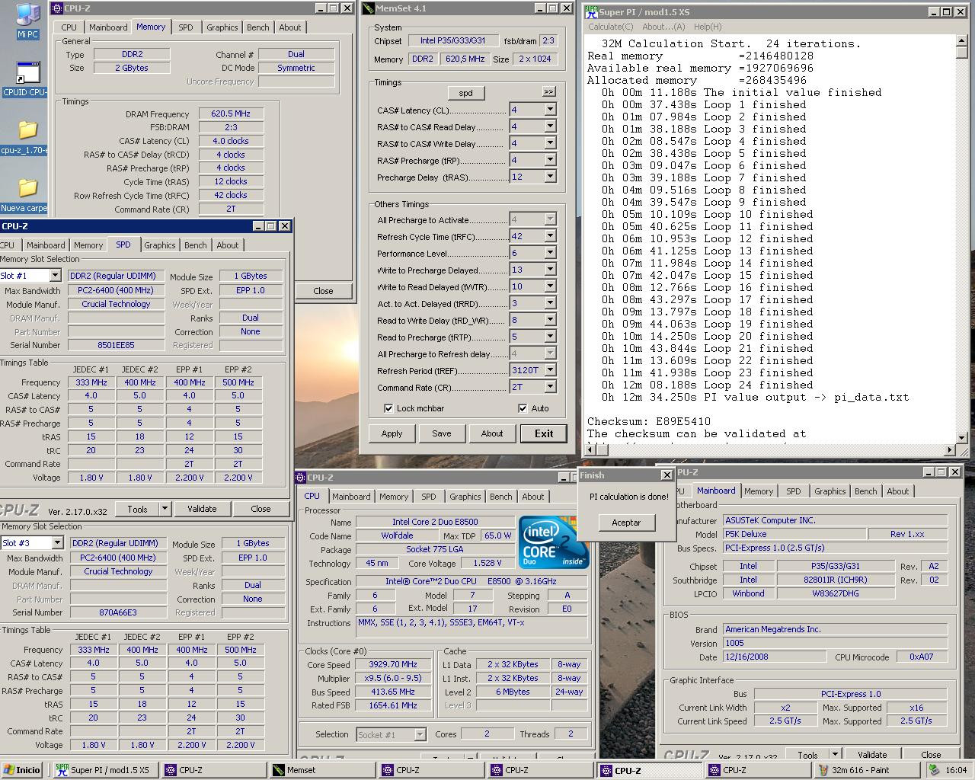Click the Super PI title bar icon
Screen dimensions: 975x780
click(x=591, y=11)
